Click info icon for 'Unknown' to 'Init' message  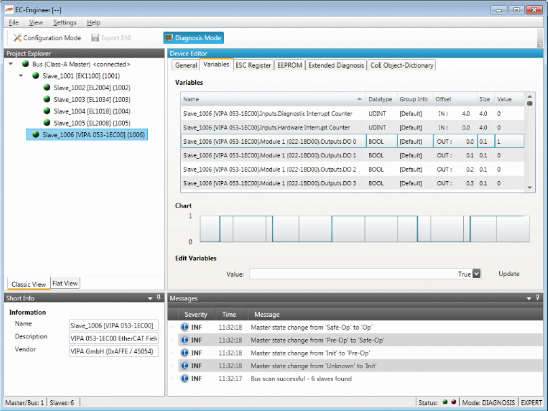tap(184, 366)
